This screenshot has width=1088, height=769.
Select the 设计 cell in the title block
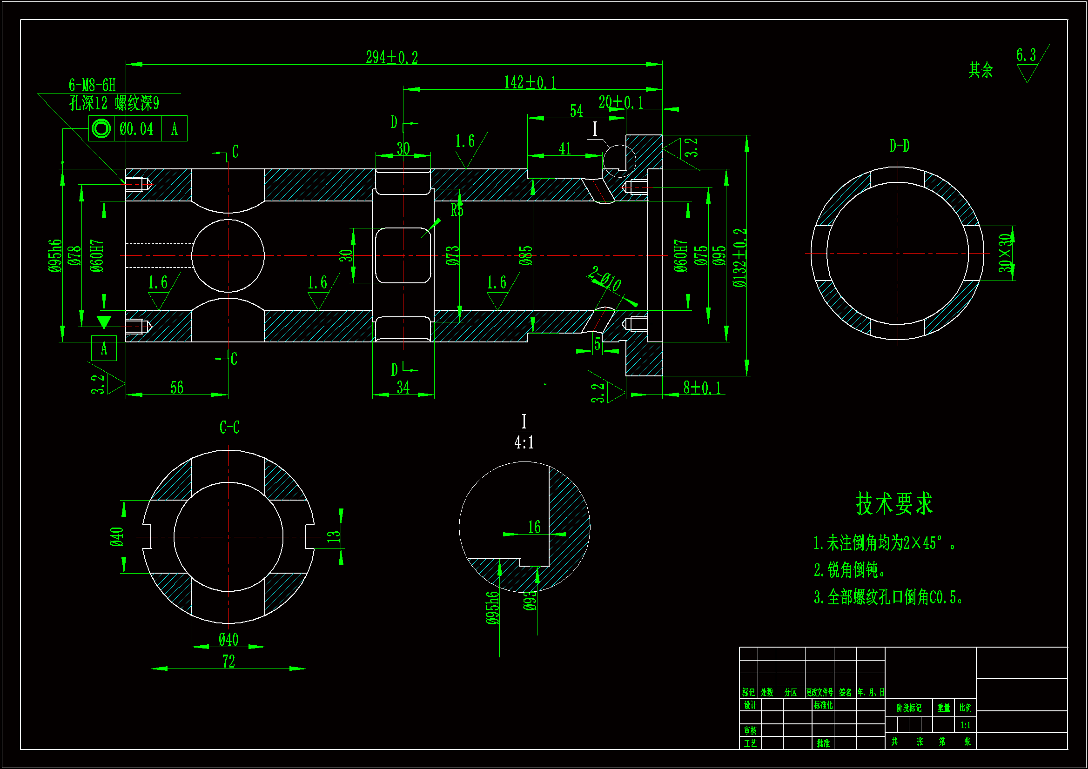(750, 705)
